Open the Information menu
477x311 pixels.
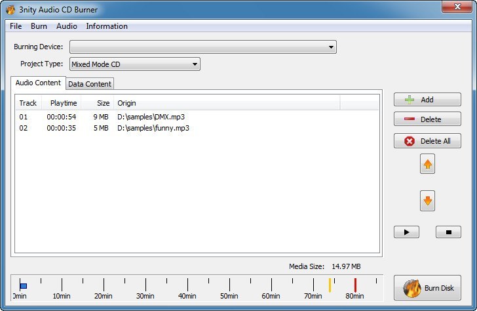107,26
